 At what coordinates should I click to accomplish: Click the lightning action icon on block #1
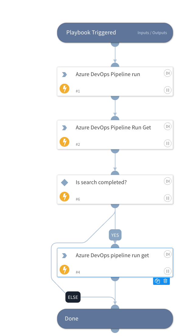point(64,89)
